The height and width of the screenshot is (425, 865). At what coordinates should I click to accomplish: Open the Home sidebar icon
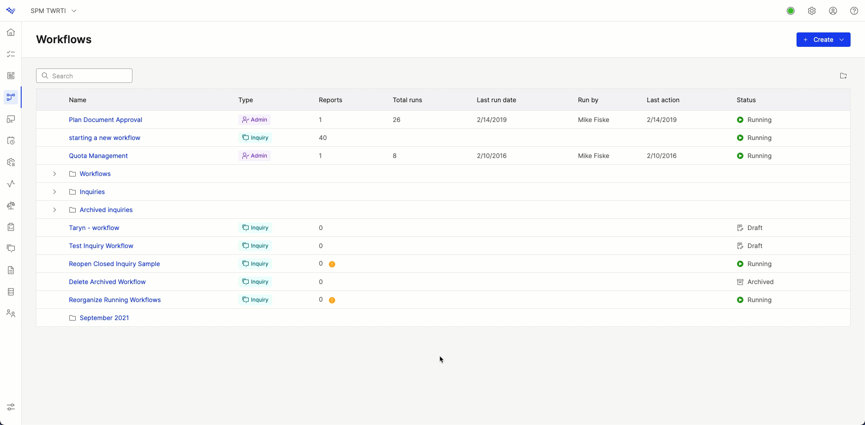tap(11, 32)
